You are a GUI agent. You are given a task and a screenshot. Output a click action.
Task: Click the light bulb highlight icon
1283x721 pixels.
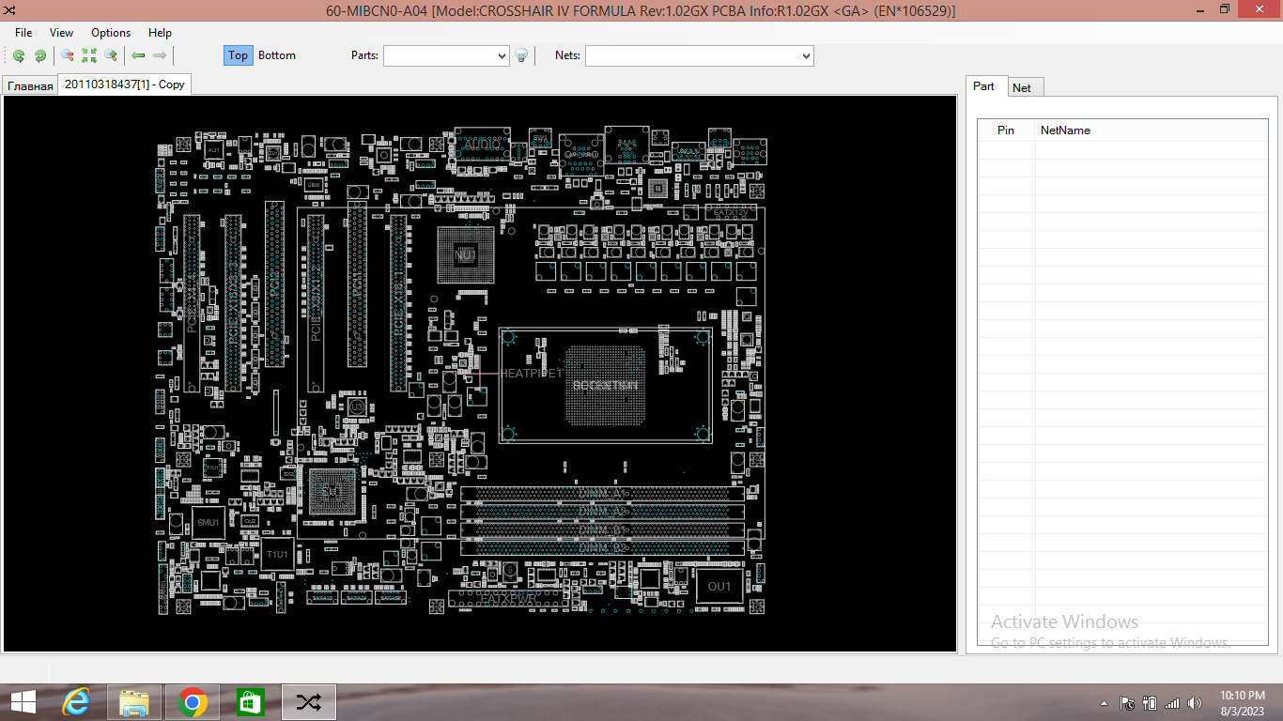(x=522, y=55)
